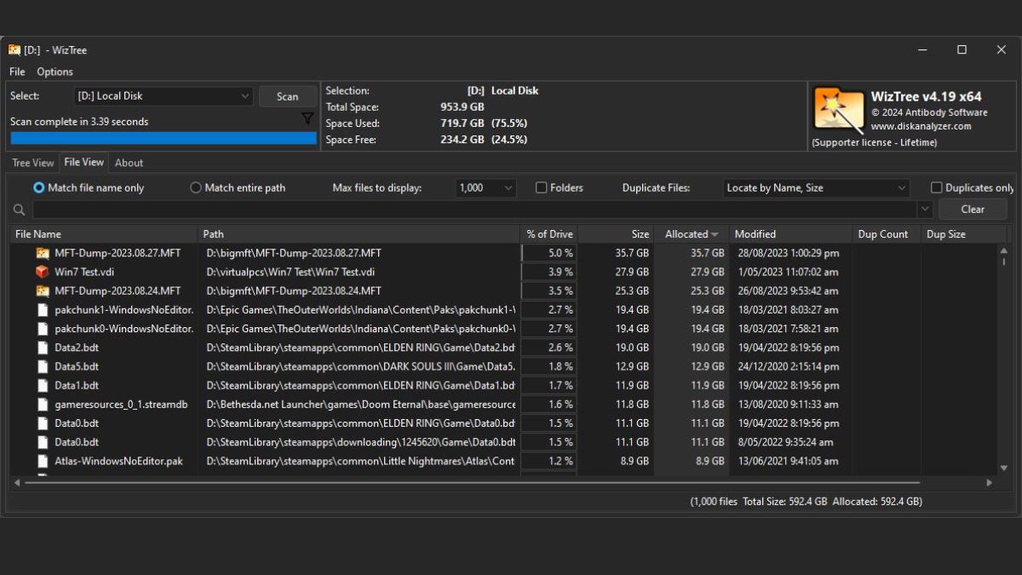Click the horizontal scrollbar left arrow
This screenshot has height=575, width=1022.
pyautogui.click(x=17, y=483)
